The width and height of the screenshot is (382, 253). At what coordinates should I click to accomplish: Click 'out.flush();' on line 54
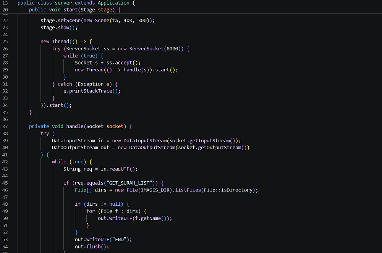click(x=92, y=247)
